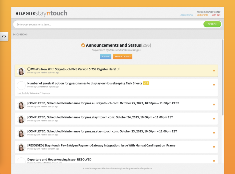Open the DISCUSSIONS breadcrumb tab
235x174 pixels.
tap(20, 34)
